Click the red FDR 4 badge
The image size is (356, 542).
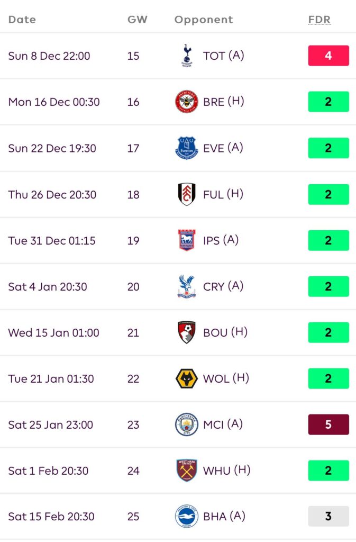[328, 56]
